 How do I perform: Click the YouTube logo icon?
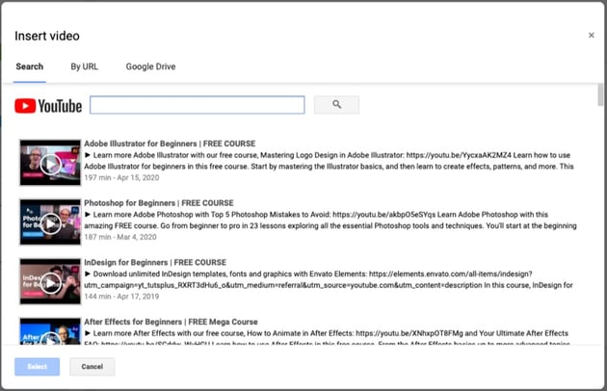(47, 105)
